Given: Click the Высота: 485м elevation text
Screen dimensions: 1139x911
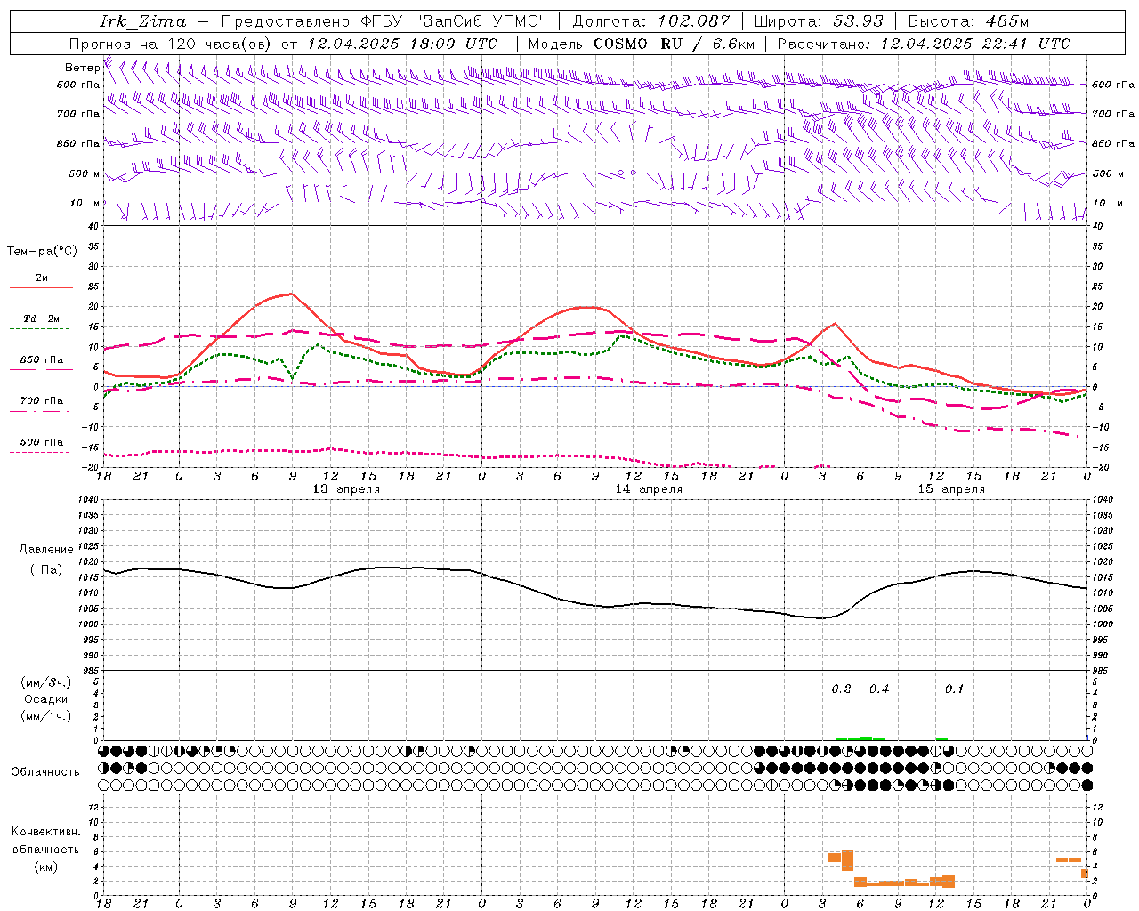Looking at the screenshot, I should pyautogui.click(x=969, y=21).
